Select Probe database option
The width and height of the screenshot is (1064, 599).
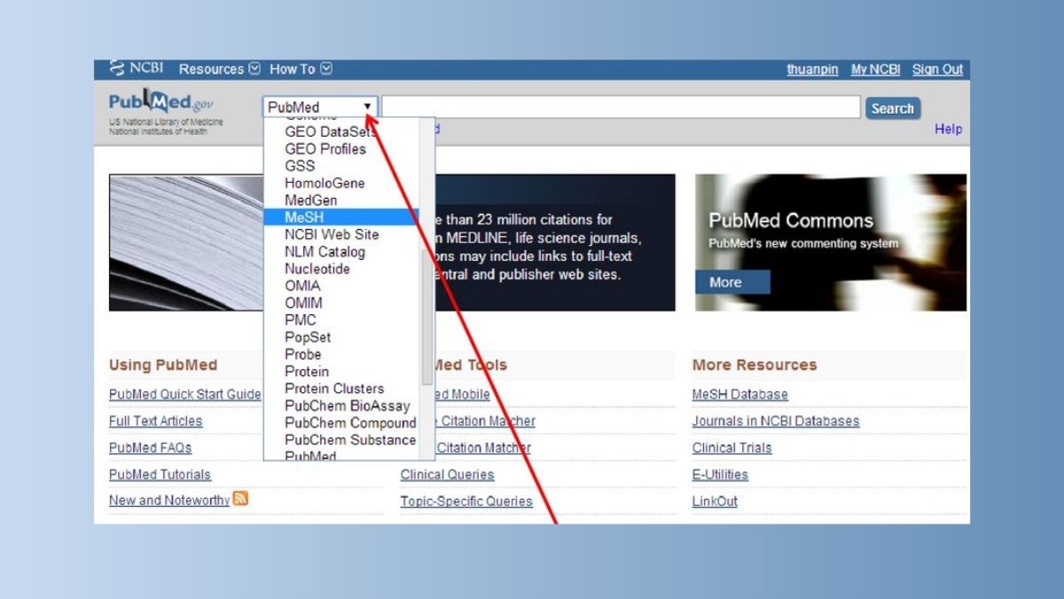pos(303,354)
